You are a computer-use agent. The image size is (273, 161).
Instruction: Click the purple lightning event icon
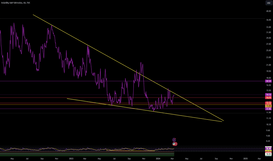pos(174,140)
